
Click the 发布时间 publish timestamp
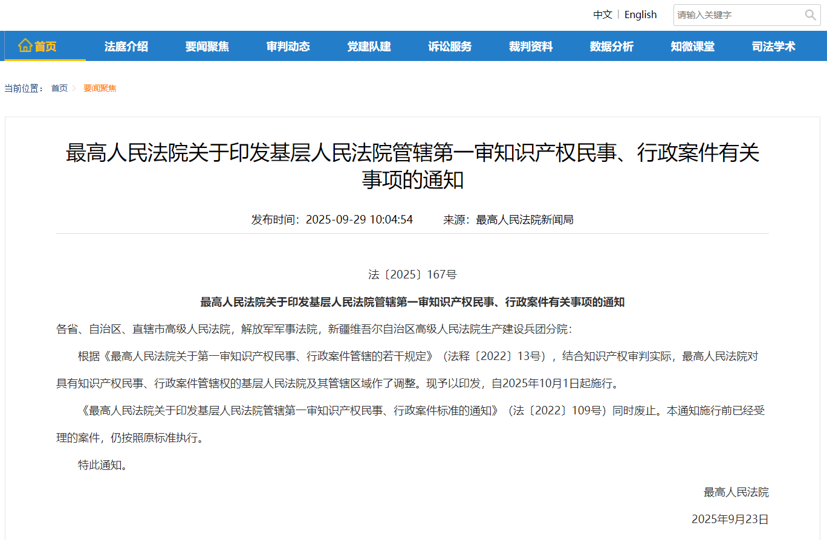tap(332, 220)
